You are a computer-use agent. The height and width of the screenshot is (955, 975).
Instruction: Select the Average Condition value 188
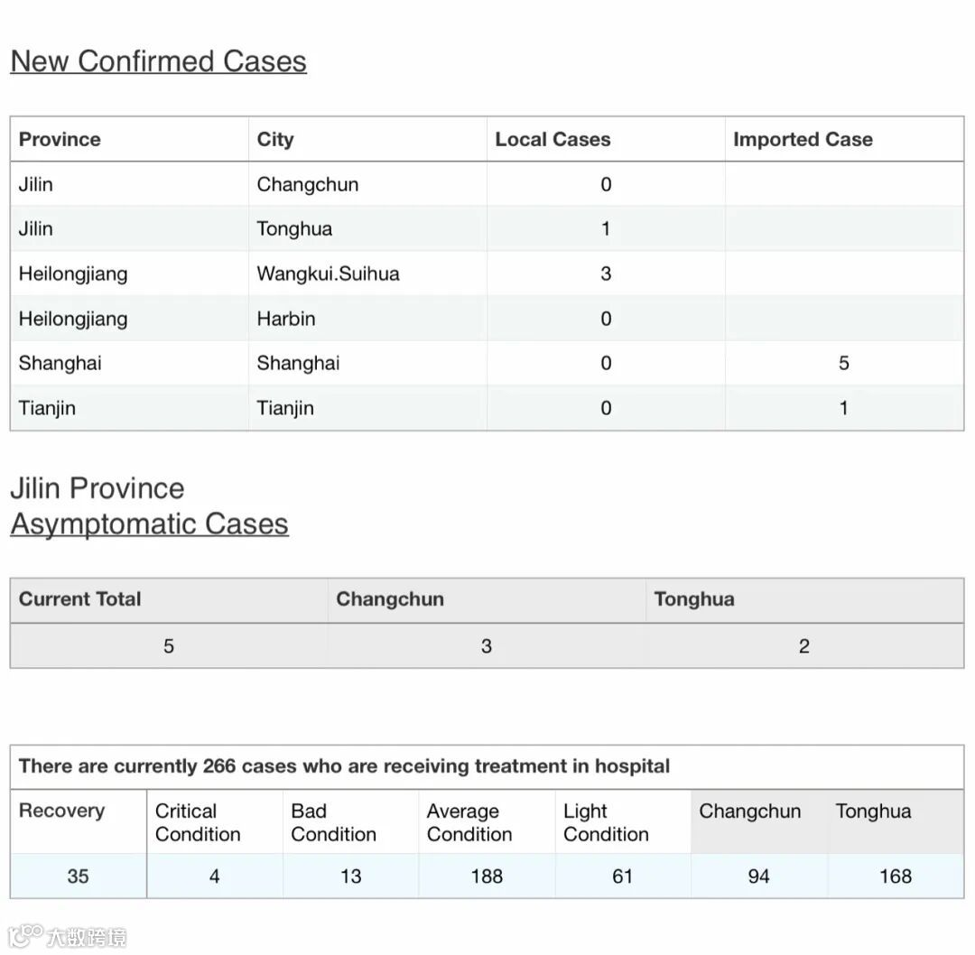(487, 876)
